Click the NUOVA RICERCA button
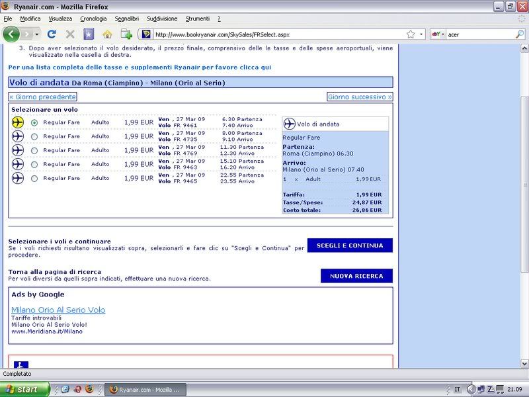The height and width of the screenshot is (397, 529). 356,276
